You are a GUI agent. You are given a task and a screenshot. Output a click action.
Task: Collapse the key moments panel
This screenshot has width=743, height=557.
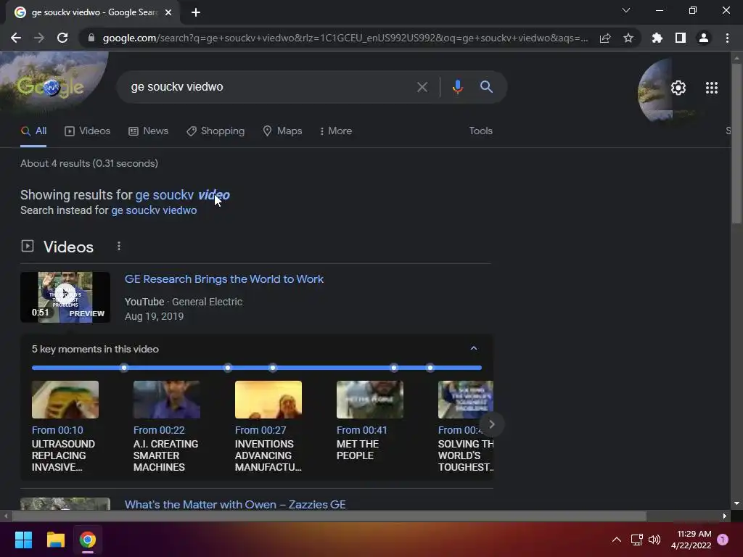(x=473, y=349)
